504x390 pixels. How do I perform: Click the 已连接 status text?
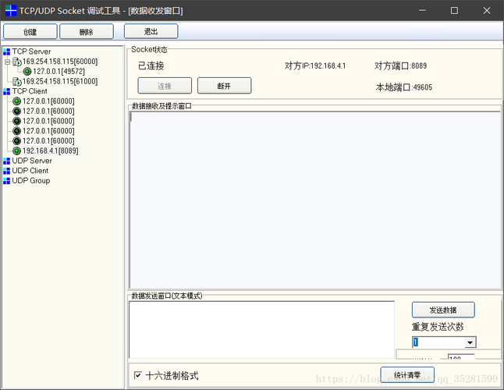click(x=151, y=66)
